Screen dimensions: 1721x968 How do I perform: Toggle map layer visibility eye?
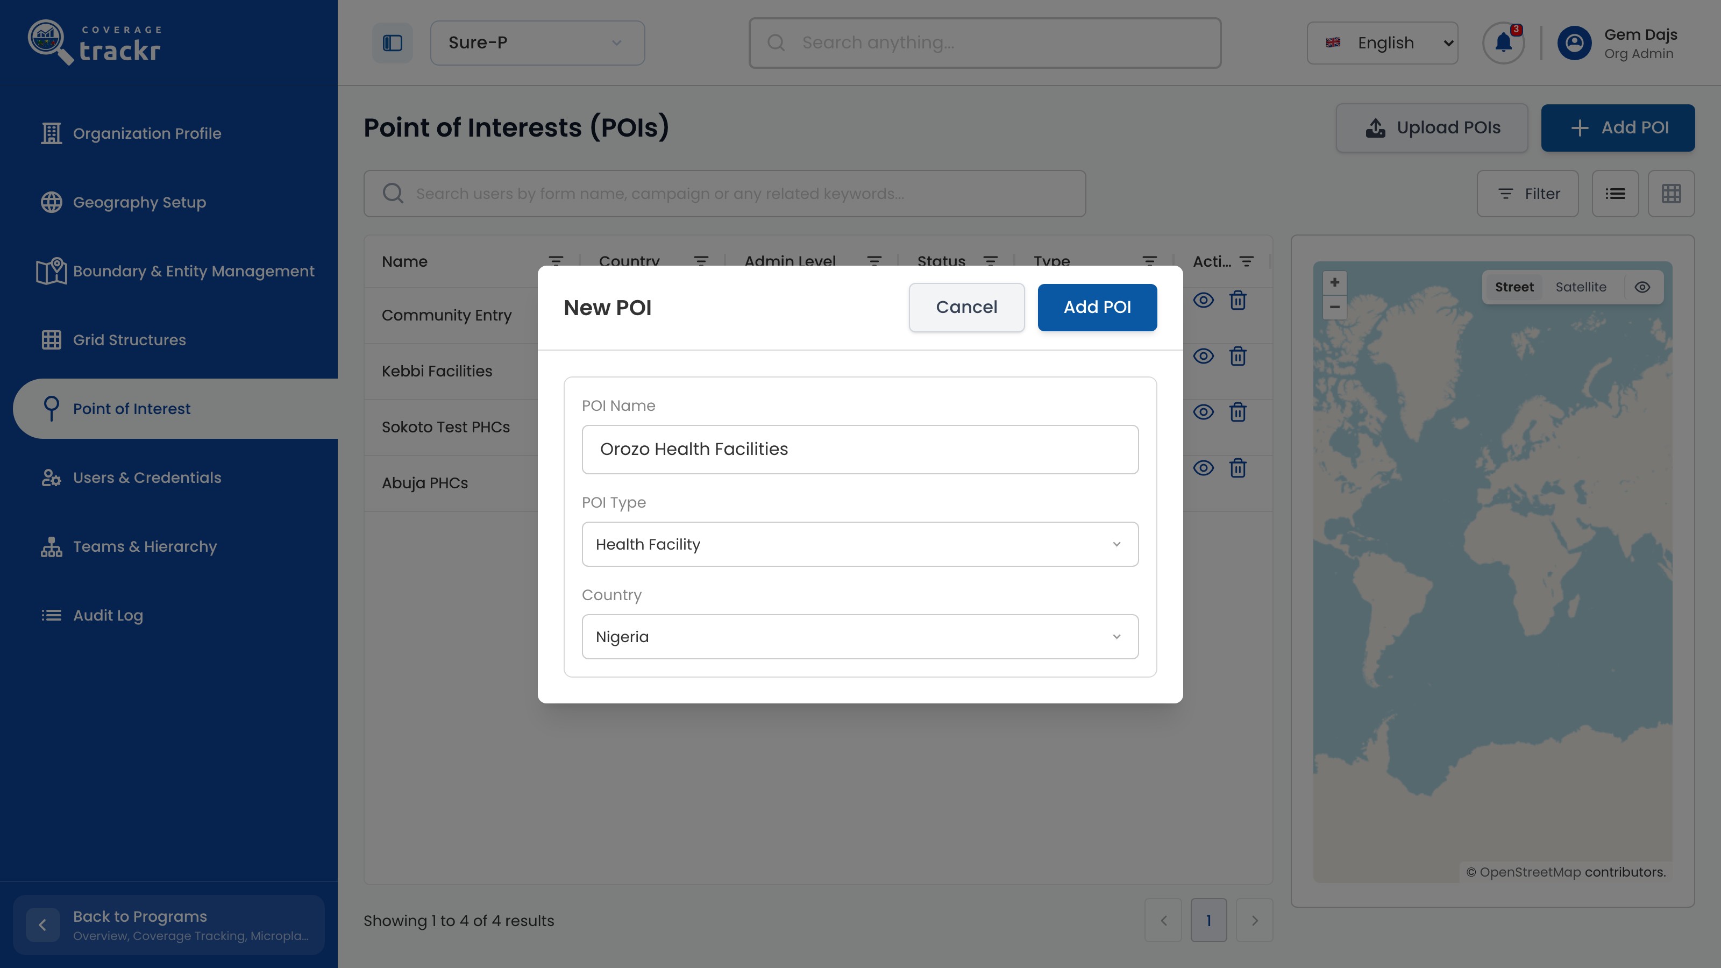click(1642, 287)
